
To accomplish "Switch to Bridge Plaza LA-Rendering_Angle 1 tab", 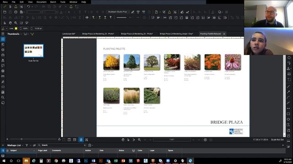I will click(176, 34).
